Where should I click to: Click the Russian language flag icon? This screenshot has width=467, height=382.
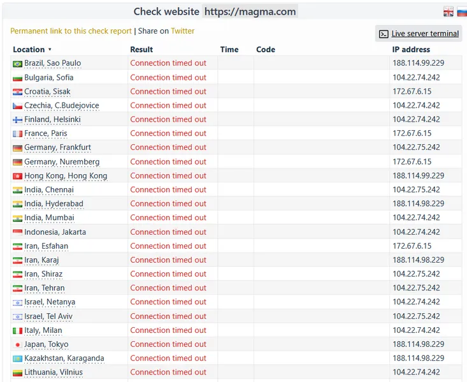tap(462, 12)
